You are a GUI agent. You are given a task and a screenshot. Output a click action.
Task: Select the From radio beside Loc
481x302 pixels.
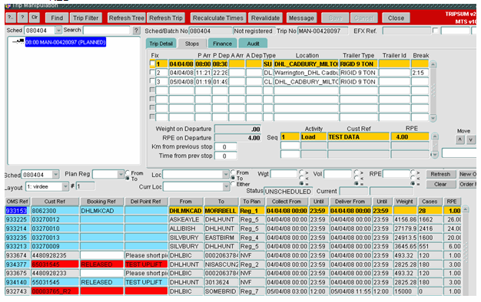[x=233, y=172]
